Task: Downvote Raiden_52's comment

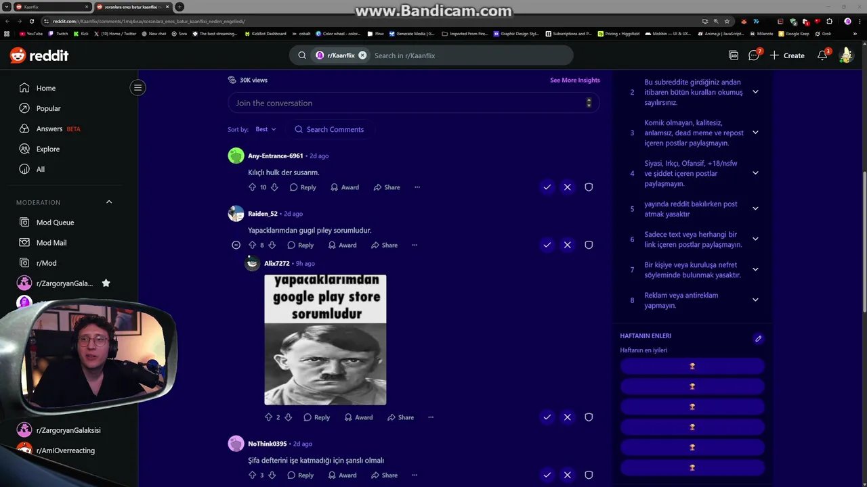Action: point(272,245)
